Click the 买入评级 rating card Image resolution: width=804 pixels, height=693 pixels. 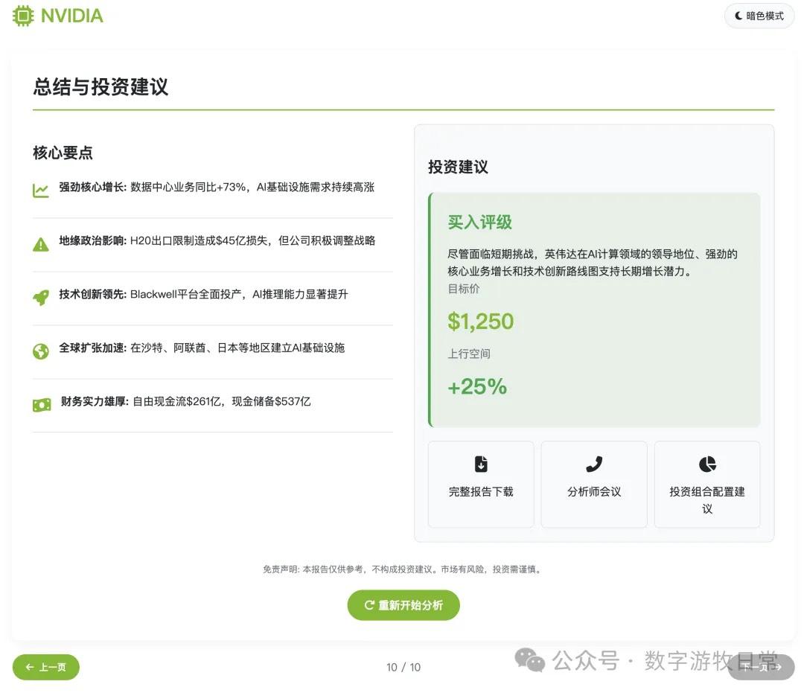tap(593, 309)
